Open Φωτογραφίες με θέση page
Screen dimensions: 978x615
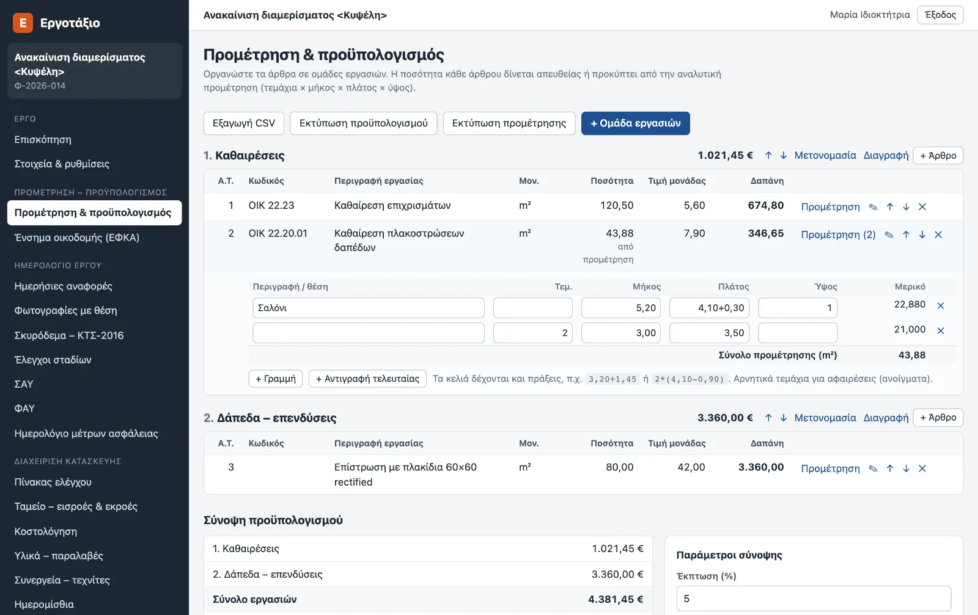click(94, 310)
